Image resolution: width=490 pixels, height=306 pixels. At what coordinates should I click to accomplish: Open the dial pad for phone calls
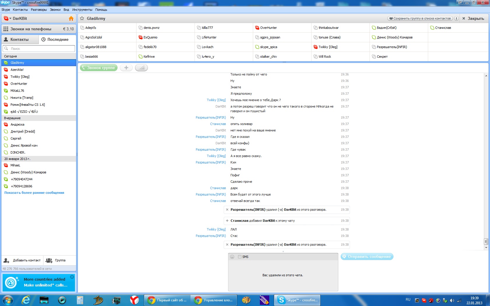[x=6, y=29]
